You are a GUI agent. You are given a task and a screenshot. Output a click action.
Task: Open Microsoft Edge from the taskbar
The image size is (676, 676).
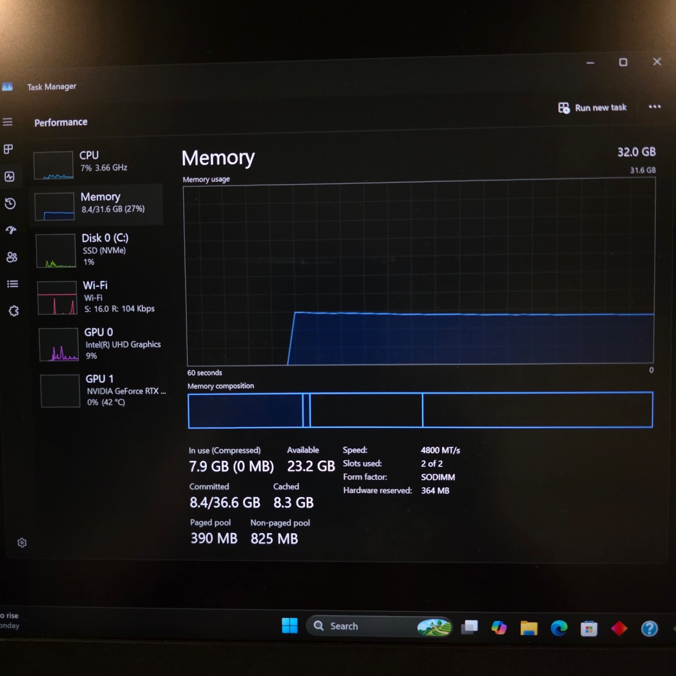point(559,628)
